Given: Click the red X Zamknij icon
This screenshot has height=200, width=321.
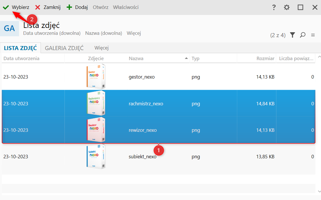Looking at the screenshot, I should click(38, 7).
